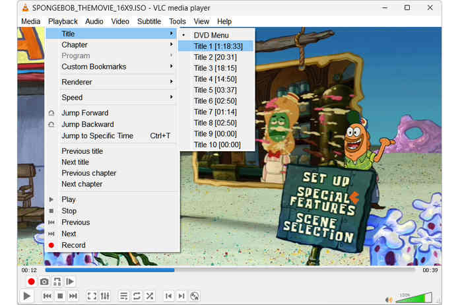Take a snapshot with the camera icon

pyautogui.click(x=44, y=282)
